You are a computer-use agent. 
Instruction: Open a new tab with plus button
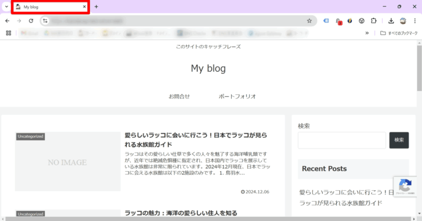(x=96, y=7)
